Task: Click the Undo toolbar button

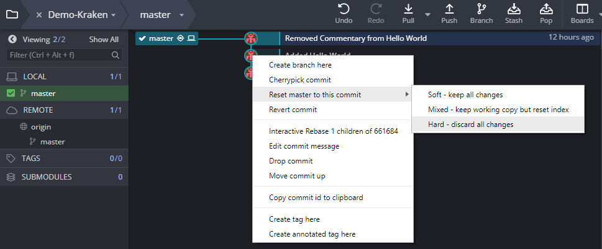Action: point(344,14)
